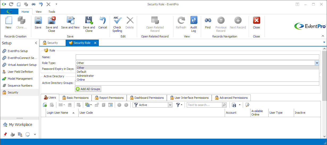Open the Role Type dropdown arrow

pyautogui.click(x=317, y=63)
